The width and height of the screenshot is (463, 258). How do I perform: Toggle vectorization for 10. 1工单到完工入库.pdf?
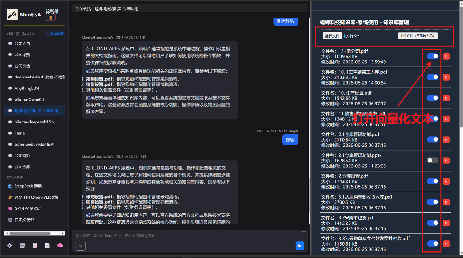tap(433, 77)
